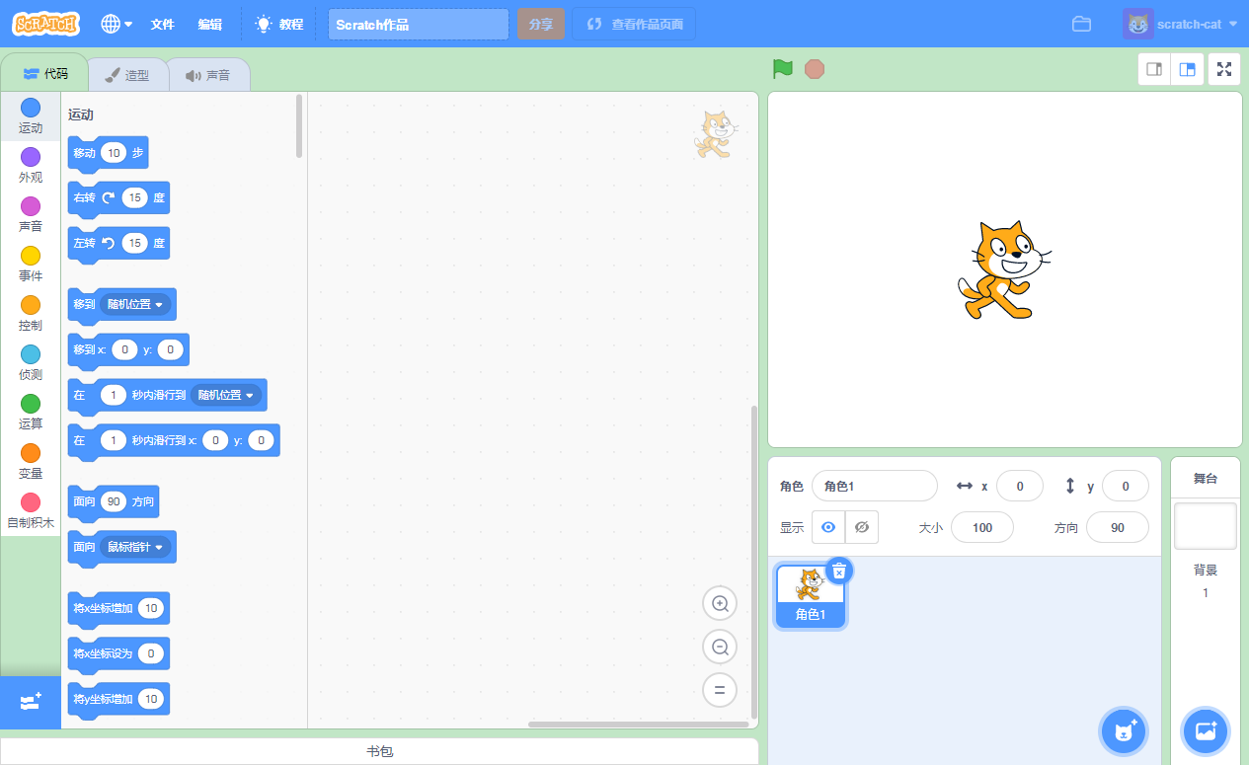
Task: Open the language globe menu
Action: [x=117, y=24]
